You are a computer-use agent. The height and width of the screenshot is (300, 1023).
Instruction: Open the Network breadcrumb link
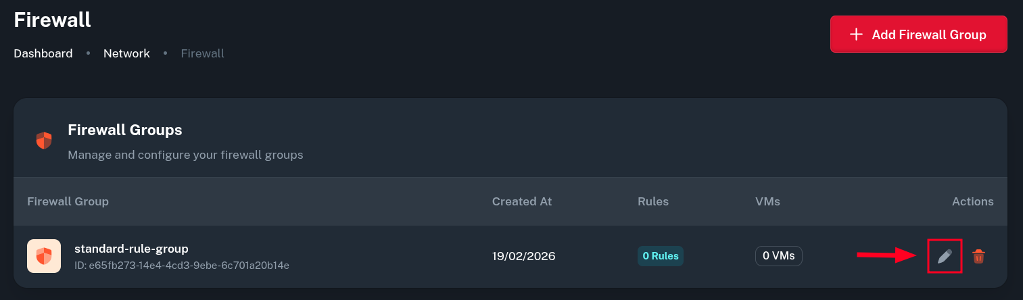pos(126,53)
